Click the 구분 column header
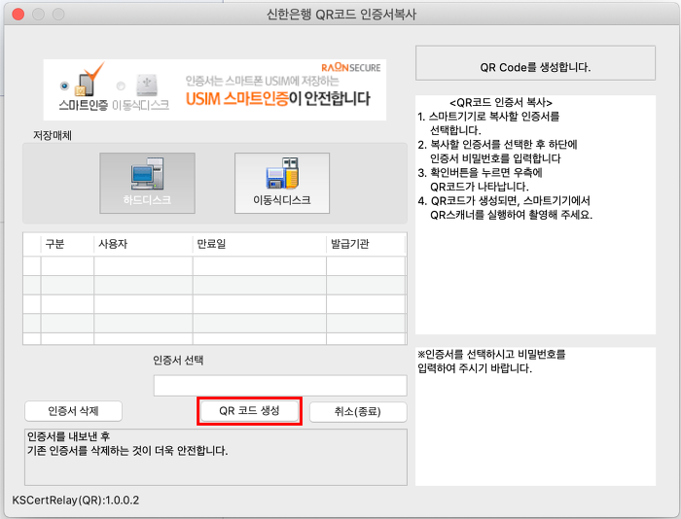The height and width of the screenshot is (519, 681). pos(67,244)
